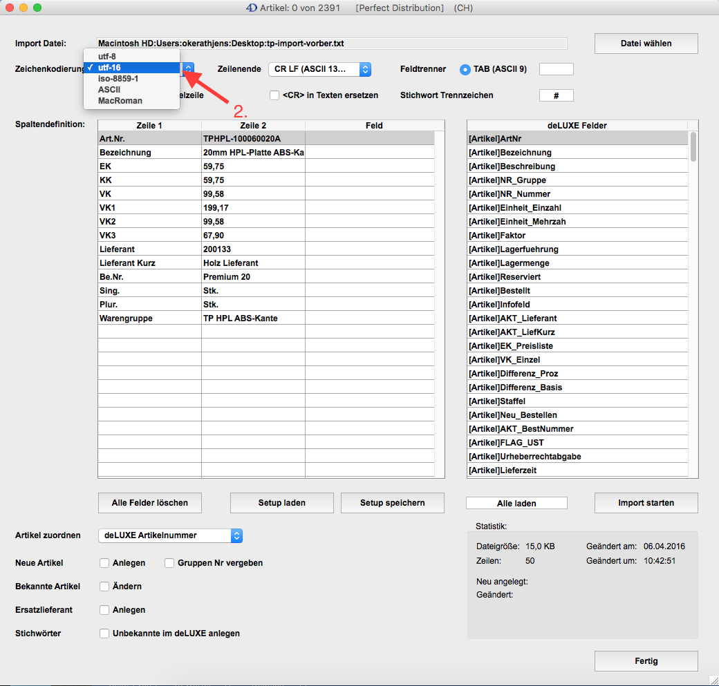Select the TAB (ASCII 9) radio button
719x686 pixels.
tap(465, 69)
